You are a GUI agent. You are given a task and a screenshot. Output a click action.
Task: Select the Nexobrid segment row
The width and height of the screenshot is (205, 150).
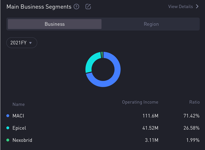(x=103, y=140)
